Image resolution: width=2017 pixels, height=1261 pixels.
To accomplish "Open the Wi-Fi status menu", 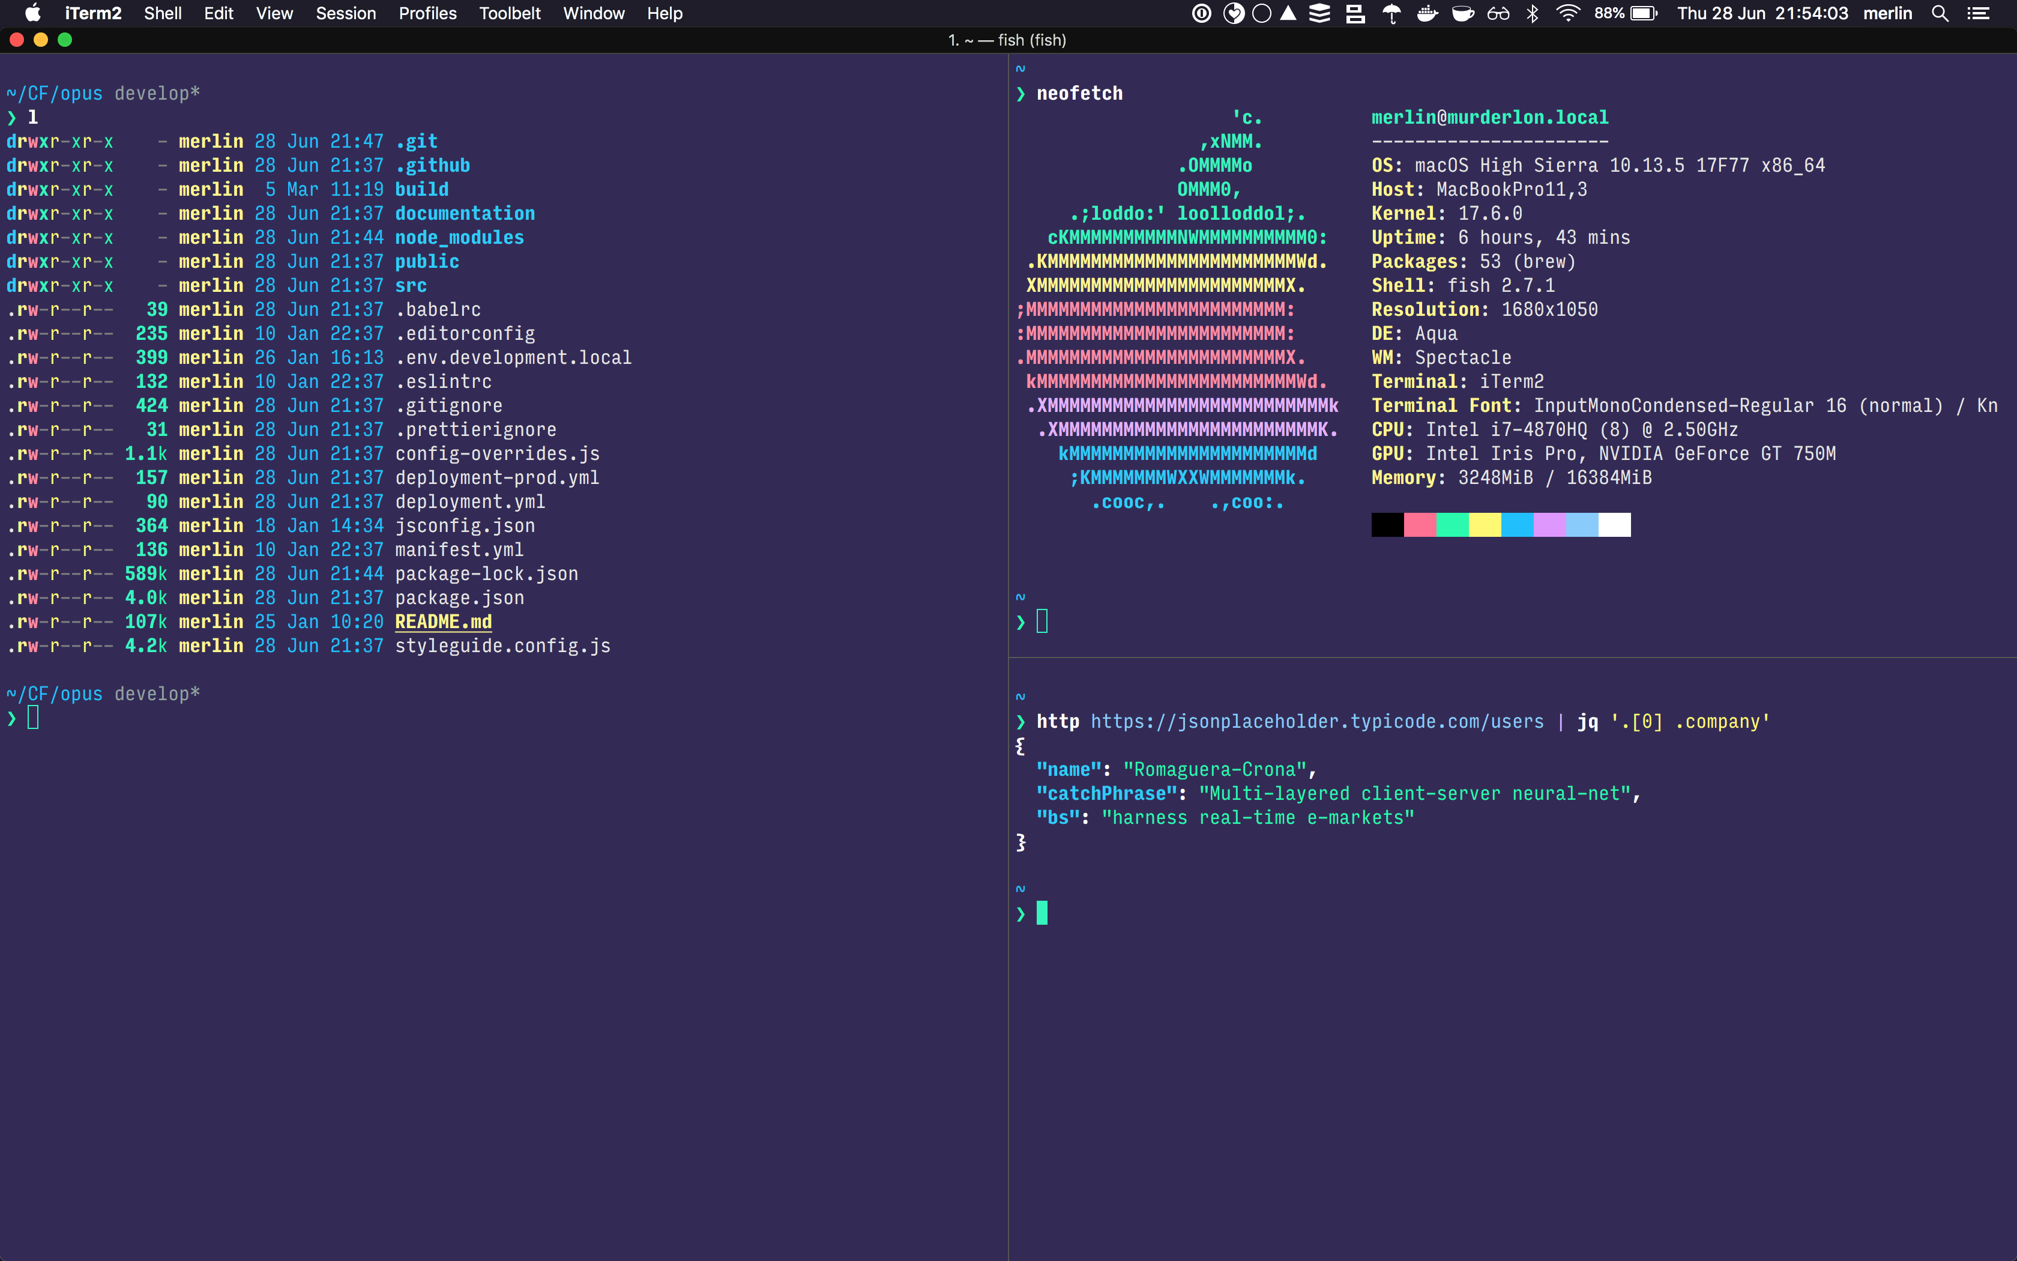I will coord(1568,13).
